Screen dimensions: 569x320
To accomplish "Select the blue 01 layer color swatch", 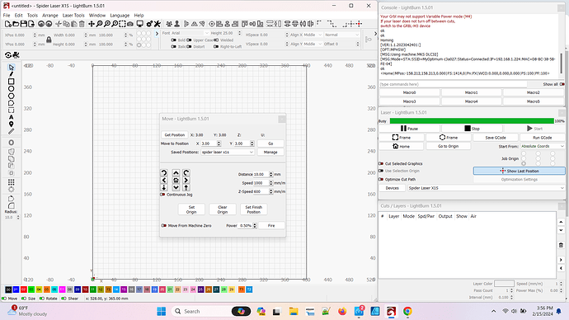I will 16,289.
